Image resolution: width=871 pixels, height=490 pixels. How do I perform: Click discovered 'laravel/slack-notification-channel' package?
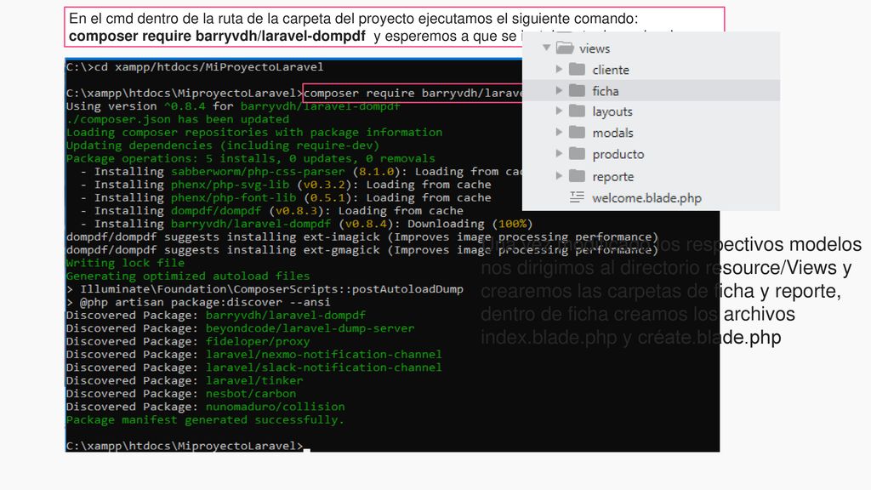[324, 367]
